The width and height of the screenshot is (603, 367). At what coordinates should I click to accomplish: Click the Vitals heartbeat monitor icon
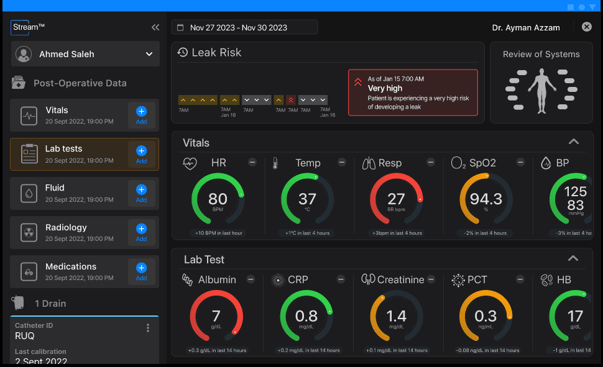click(29, 116)
